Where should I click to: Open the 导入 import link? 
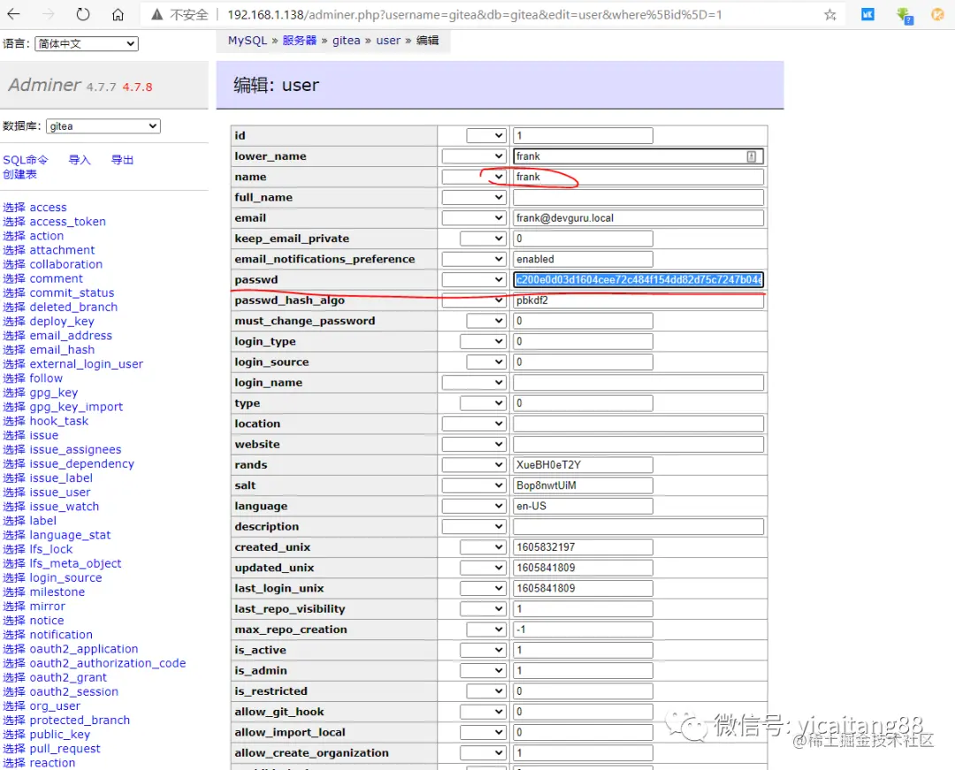80,159
